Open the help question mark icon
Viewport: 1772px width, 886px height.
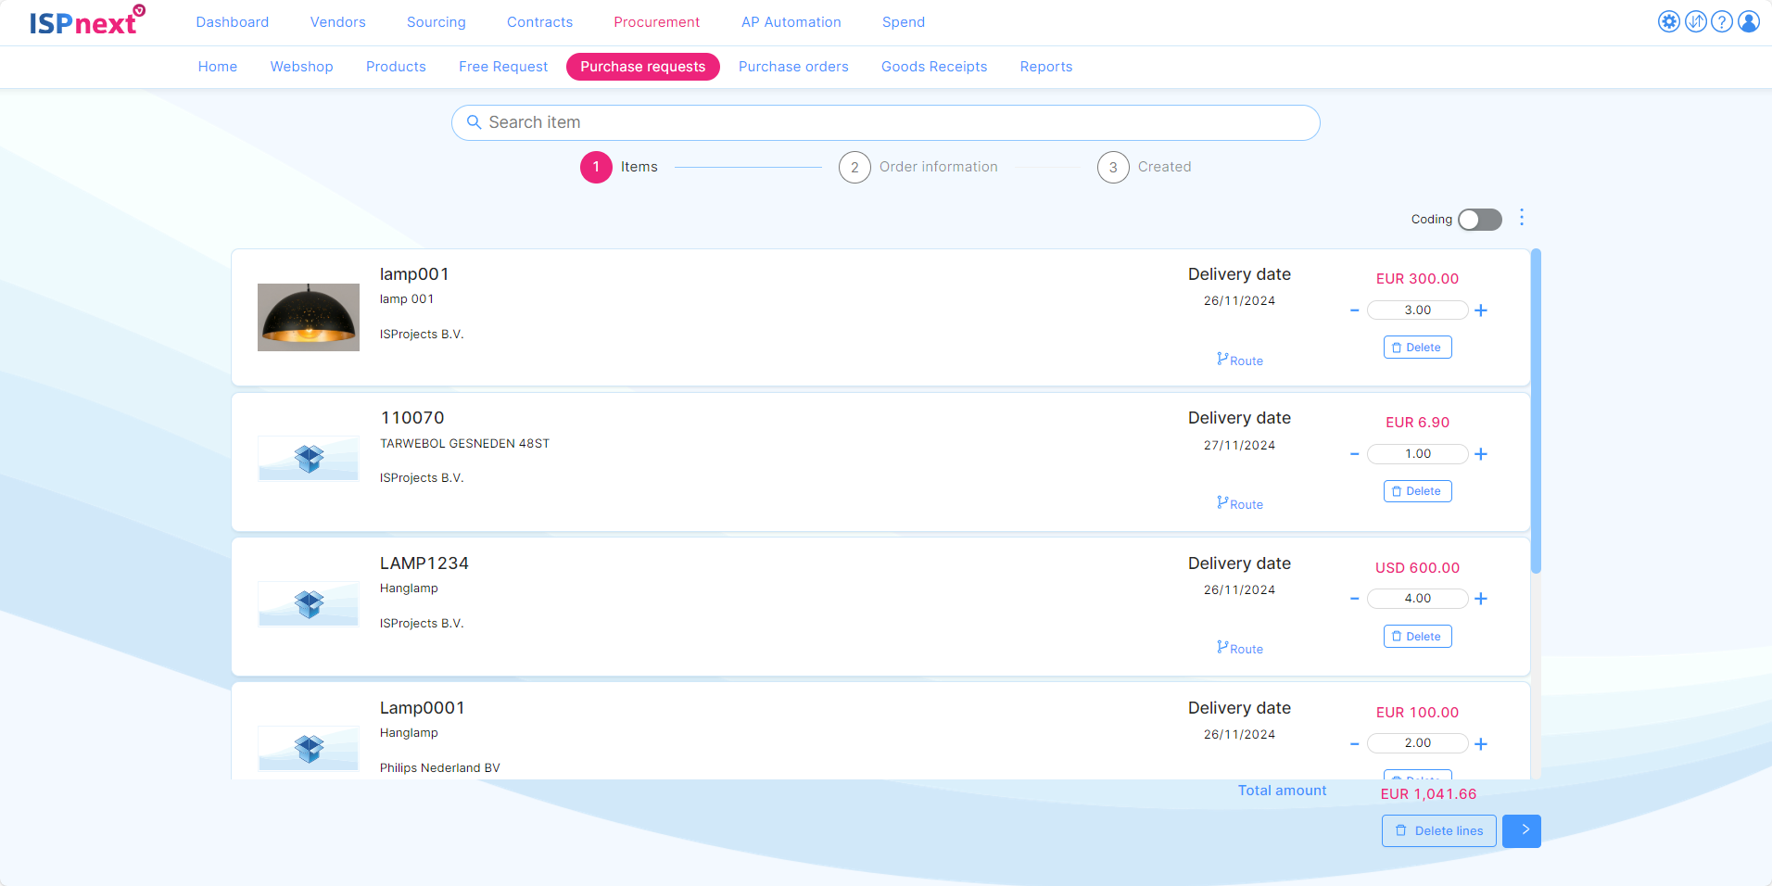pos(1722,21)
